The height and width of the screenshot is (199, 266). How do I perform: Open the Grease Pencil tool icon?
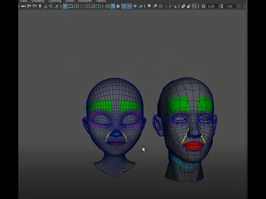57,7
